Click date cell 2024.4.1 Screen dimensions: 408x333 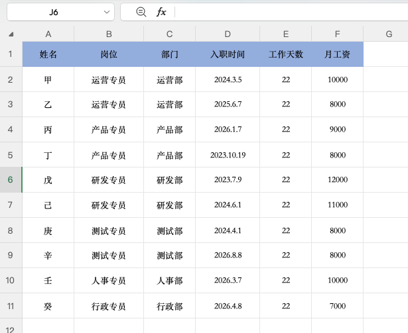point(228,230)
